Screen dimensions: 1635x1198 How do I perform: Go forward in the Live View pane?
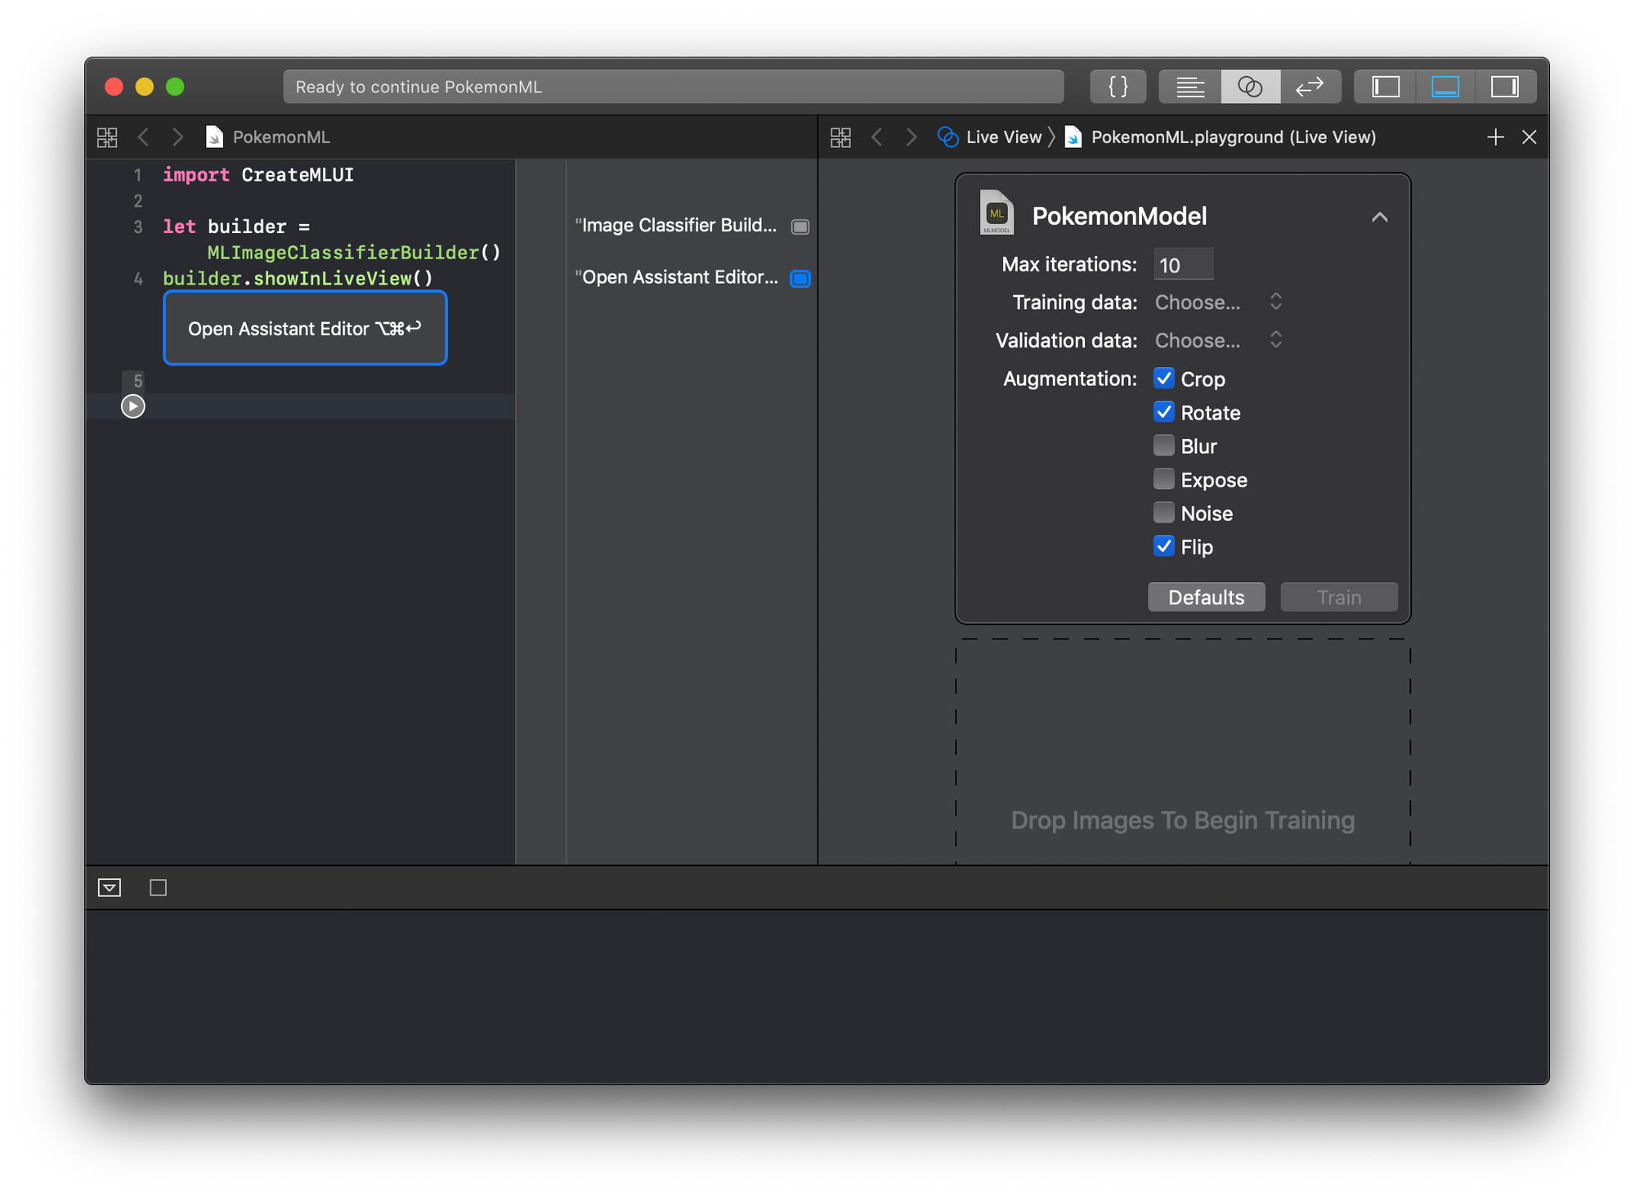911,137
